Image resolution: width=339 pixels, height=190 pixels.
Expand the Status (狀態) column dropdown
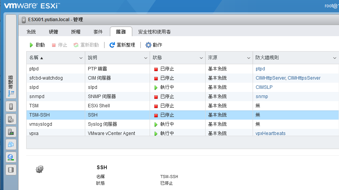point(201,58)
